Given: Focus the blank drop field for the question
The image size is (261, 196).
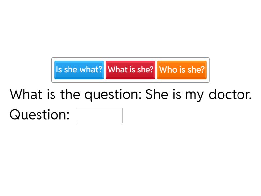Looking at the screenshot, I should click(x=99, y=115).
